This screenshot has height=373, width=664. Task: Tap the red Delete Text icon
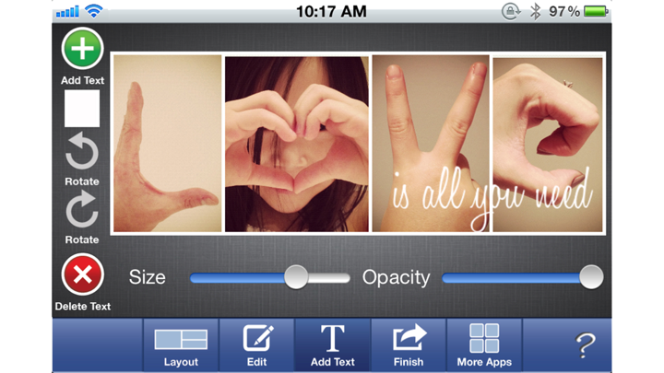pos(82,274)
